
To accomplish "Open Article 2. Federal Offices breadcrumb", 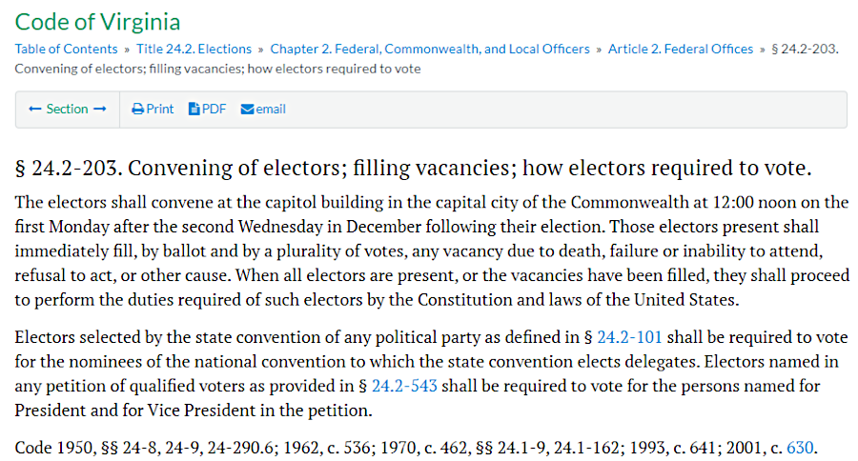I will pos(680,49).
